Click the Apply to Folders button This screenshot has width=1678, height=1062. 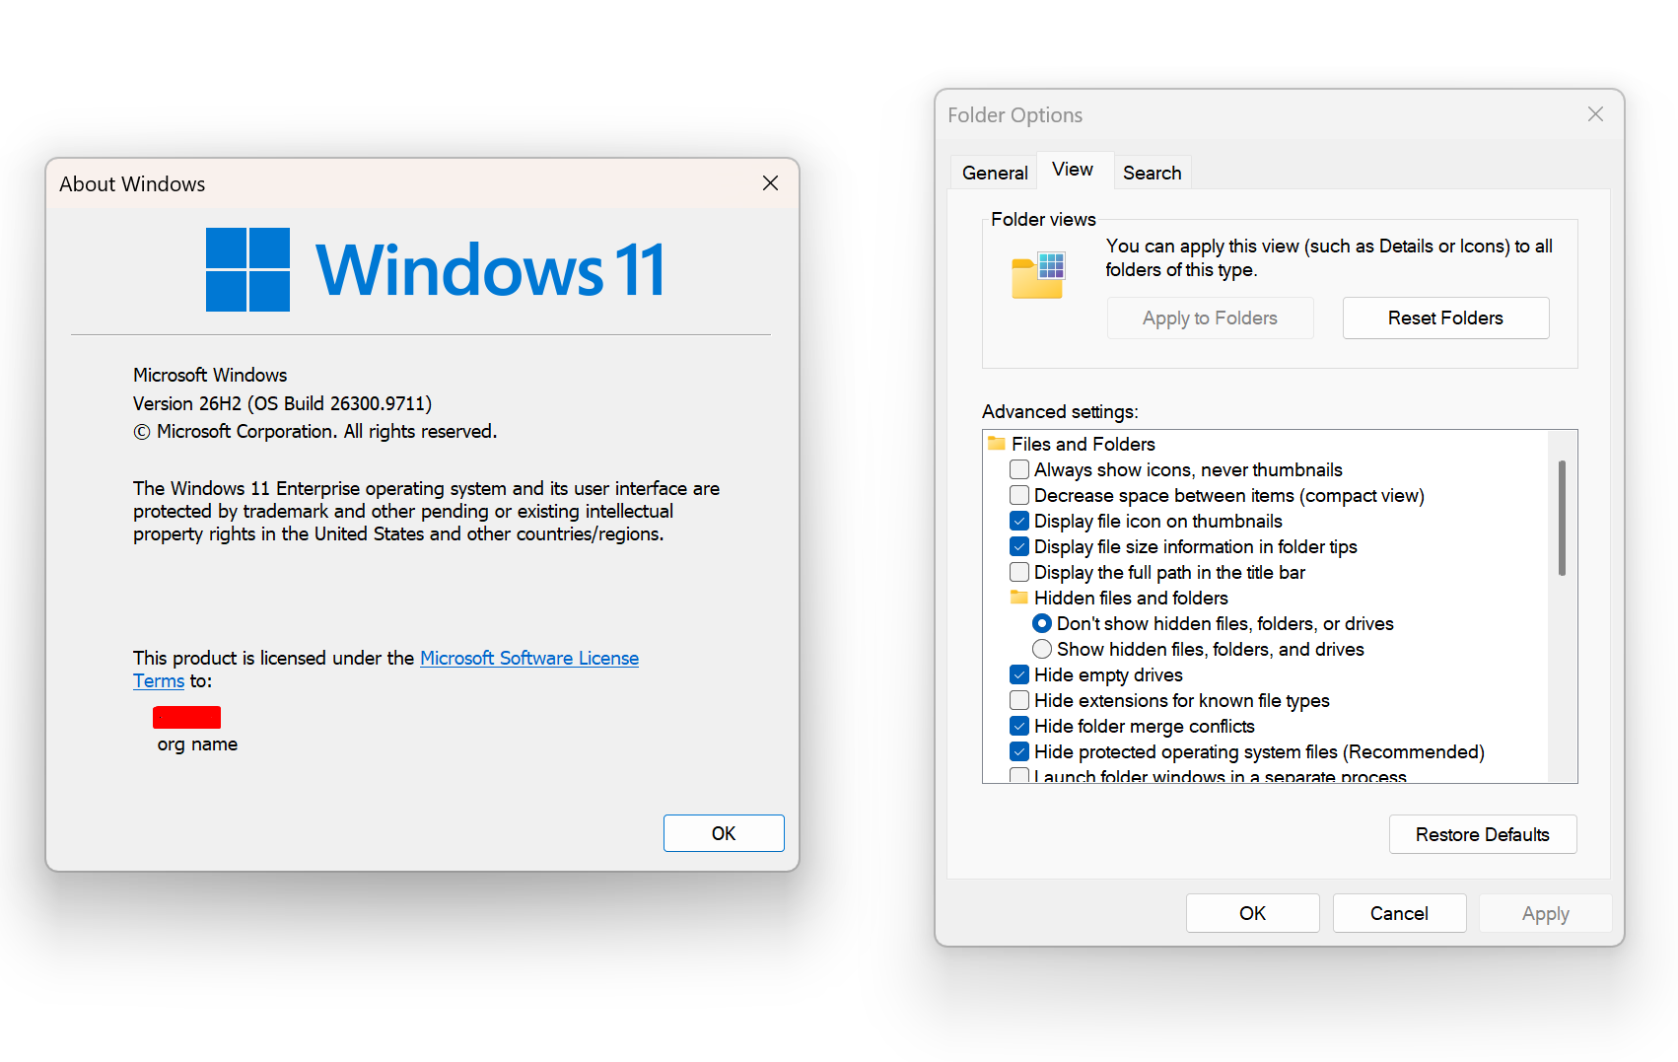click(x=1210, y=318)
